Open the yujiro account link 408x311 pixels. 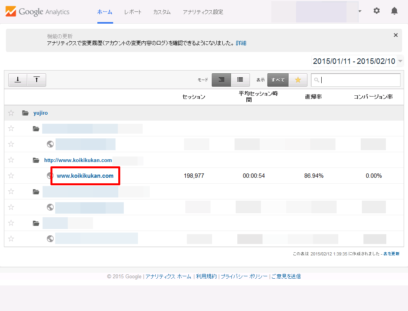click(41, 113)
